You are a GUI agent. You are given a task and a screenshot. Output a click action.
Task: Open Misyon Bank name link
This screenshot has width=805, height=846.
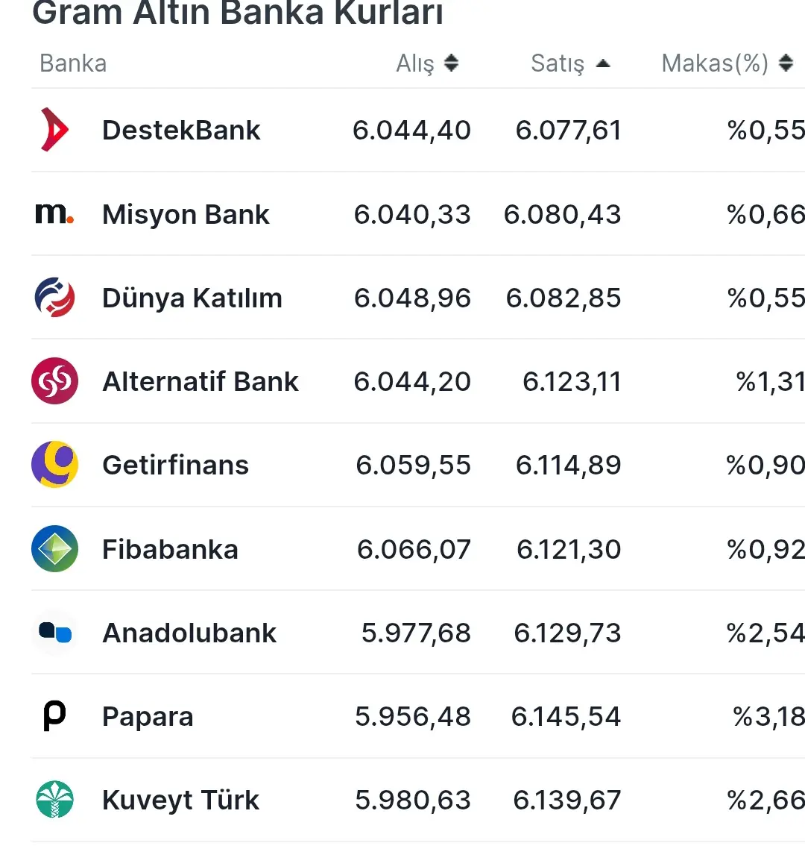pos(186,215)
